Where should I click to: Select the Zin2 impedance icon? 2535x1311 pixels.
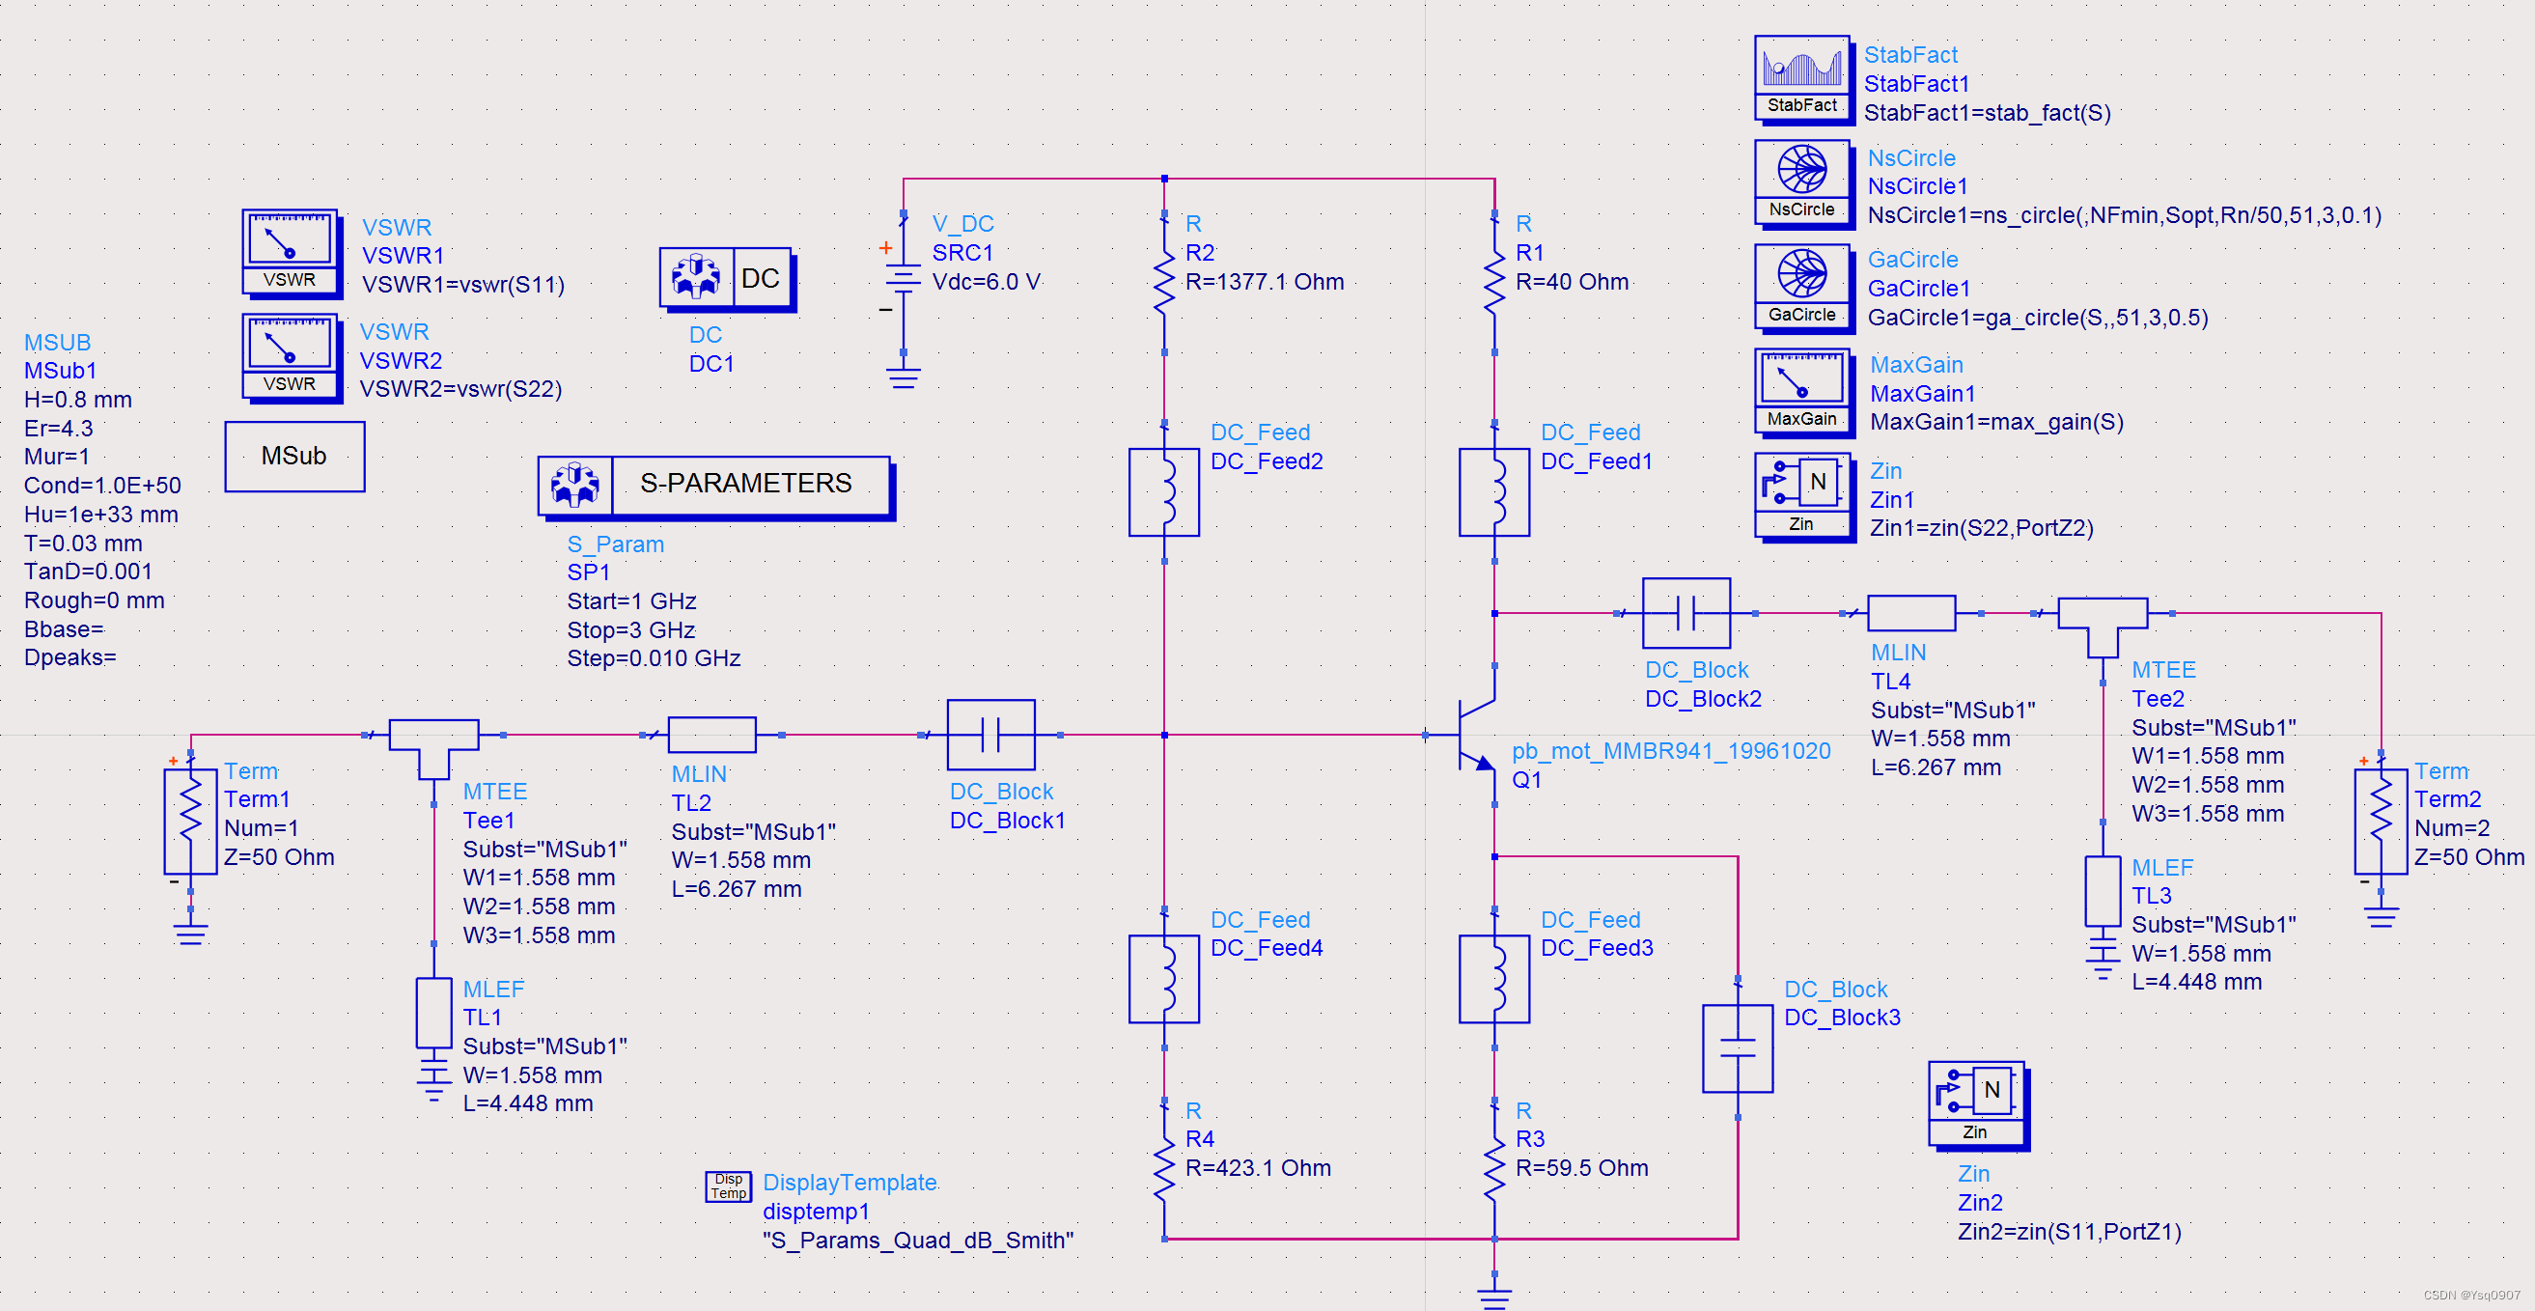click(1976, 1103)
